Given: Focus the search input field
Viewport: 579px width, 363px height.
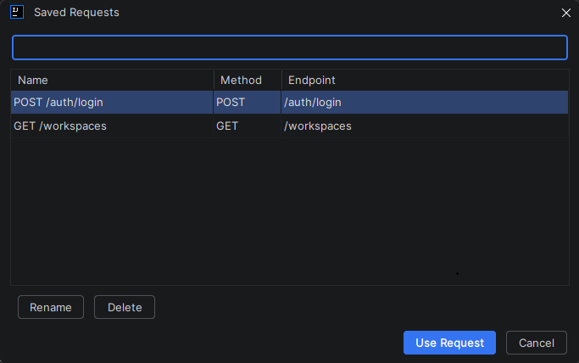Looking at the screenshot, I should (x=290, y=47).
